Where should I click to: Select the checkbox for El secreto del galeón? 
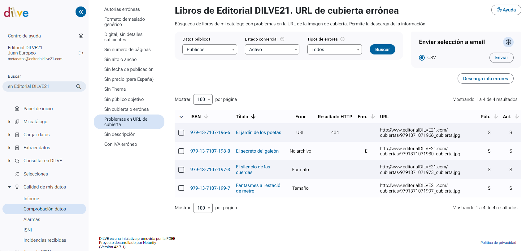[181, 151]
